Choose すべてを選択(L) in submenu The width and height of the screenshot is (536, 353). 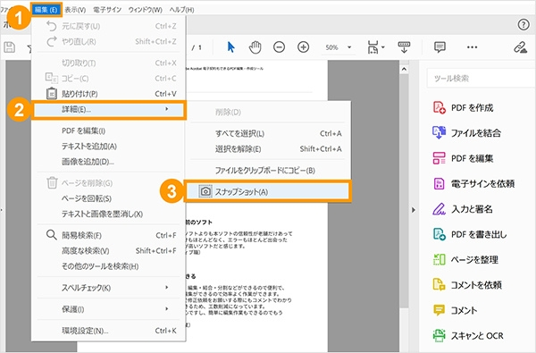[x=268, y=133]
